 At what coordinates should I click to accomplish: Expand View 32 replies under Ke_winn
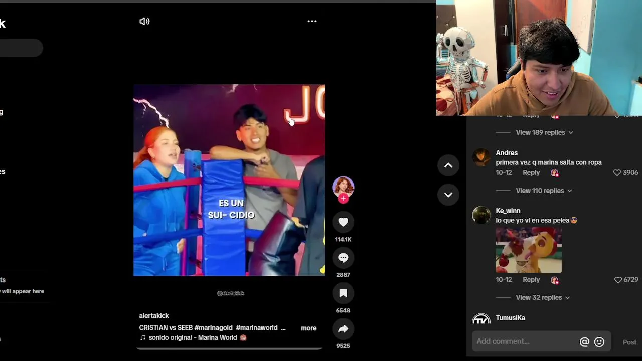[543, 297]
